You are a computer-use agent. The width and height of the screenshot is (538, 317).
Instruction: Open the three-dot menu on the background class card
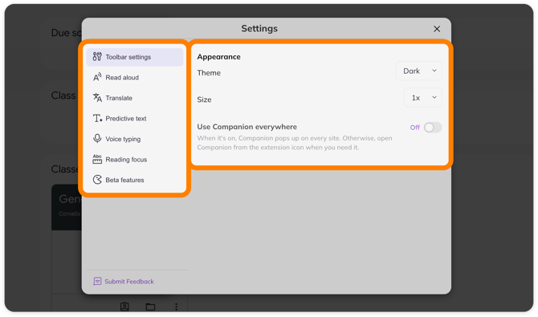click(176, 307)
